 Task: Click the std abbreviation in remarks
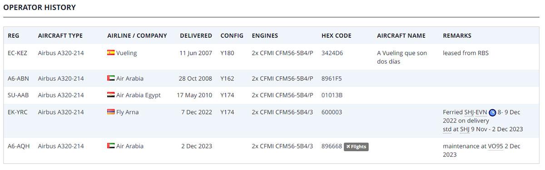[447, 129]
